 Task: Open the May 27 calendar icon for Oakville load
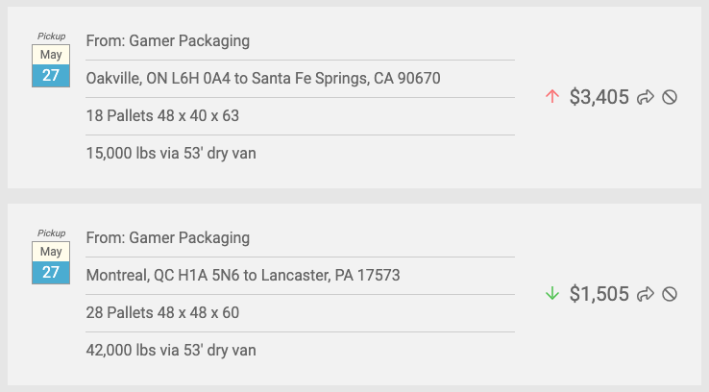51,65
